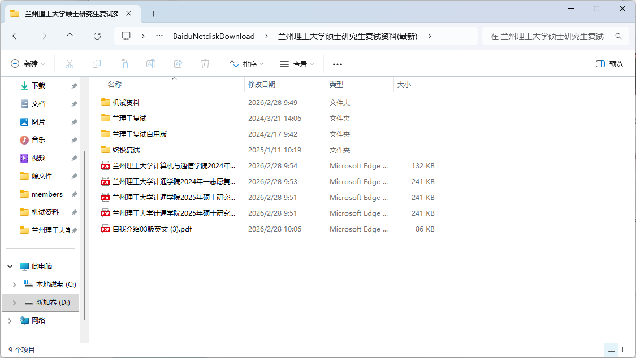Open the See more (...) menu
636x358 pixels.
[x=337, y=64]
